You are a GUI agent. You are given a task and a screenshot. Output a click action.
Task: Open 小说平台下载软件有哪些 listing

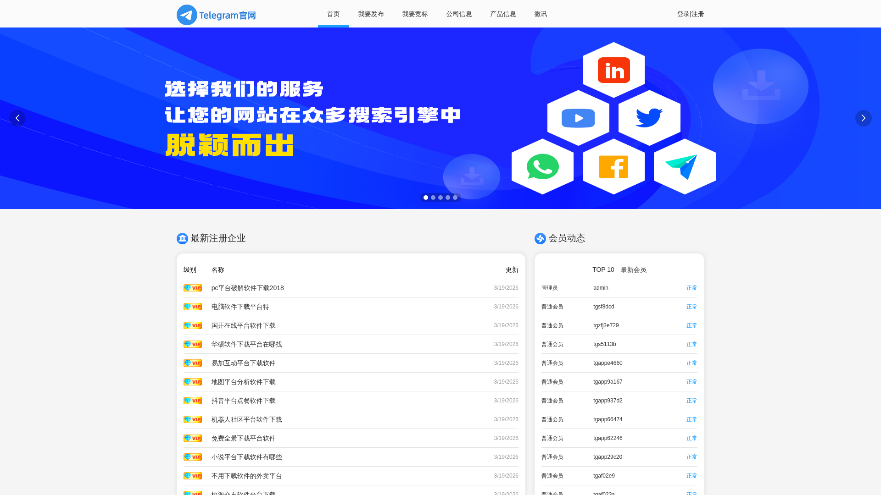point(247,457)
